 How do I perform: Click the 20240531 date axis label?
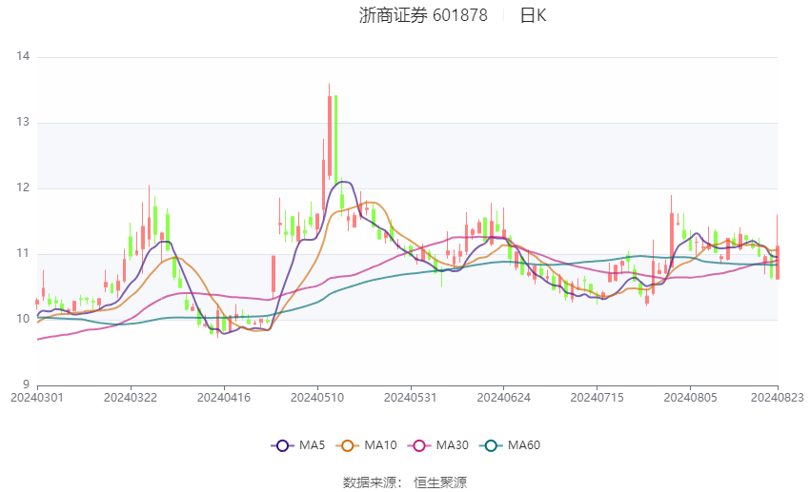410,398
